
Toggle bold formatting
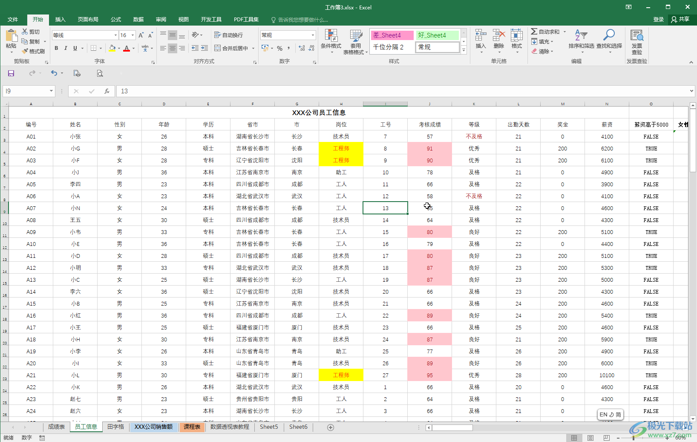click(56, 48)
